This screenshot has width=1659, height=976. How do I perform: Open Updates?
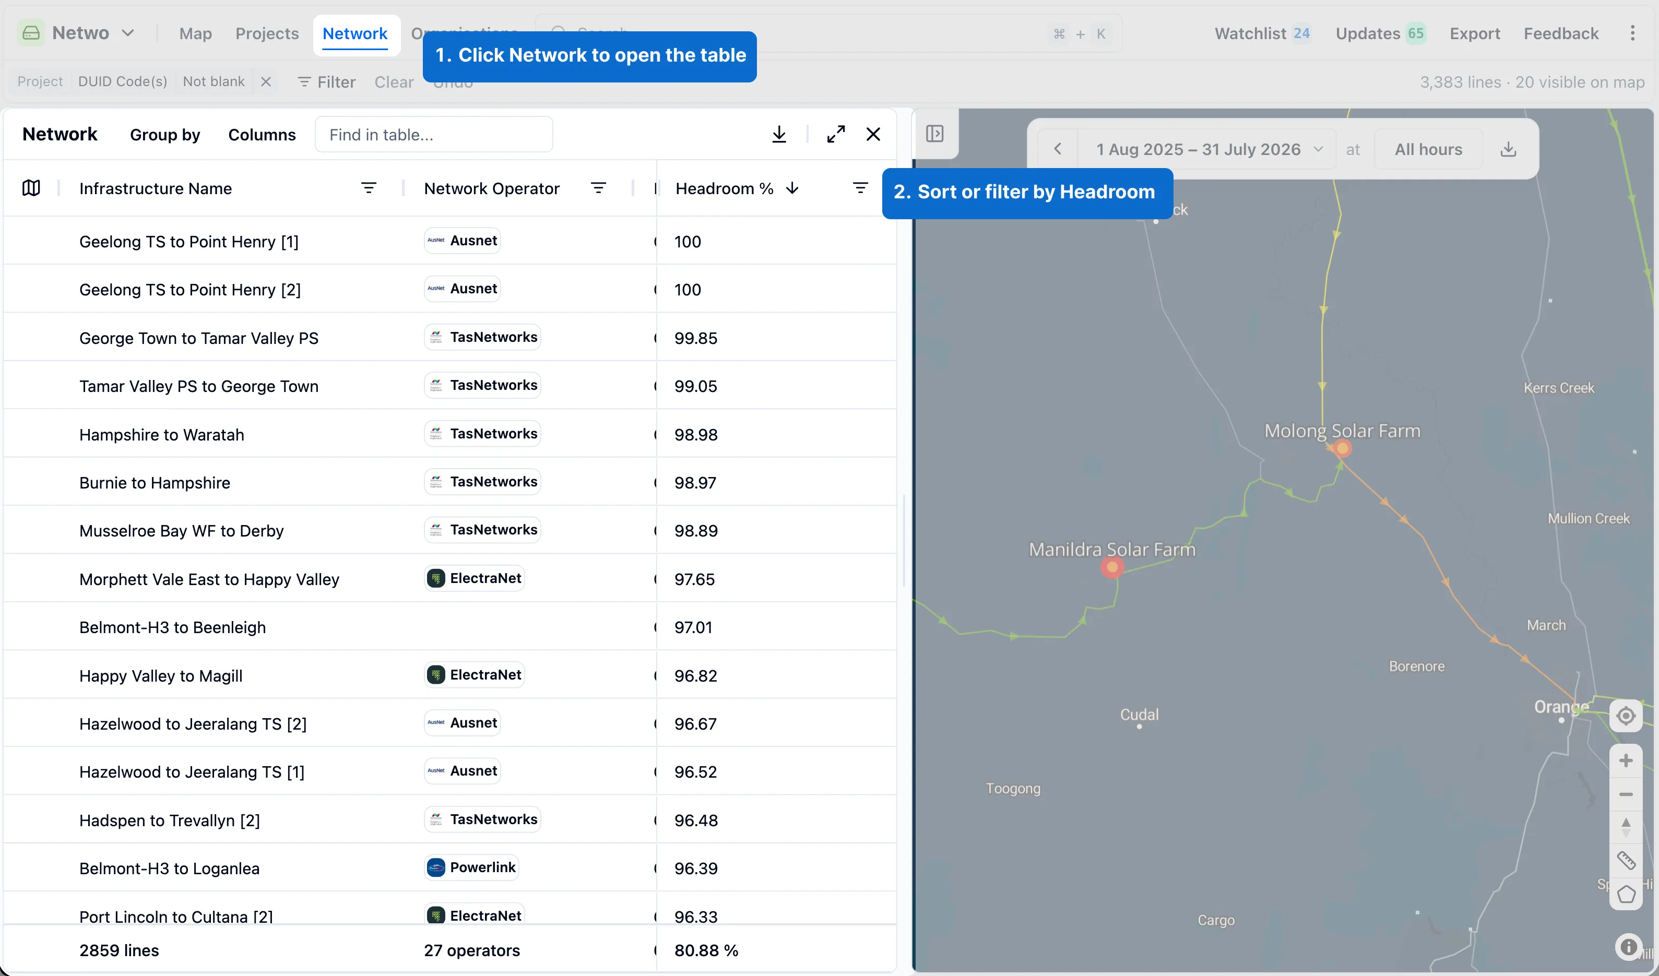pyautogui.click(x=1381, y=33)
